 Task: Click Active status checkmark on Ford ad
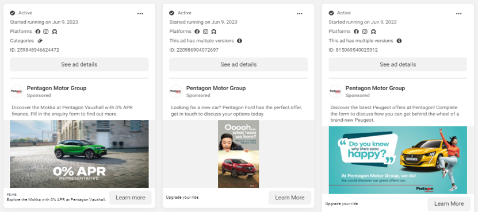pyautogui.click(x=171, y=13)
